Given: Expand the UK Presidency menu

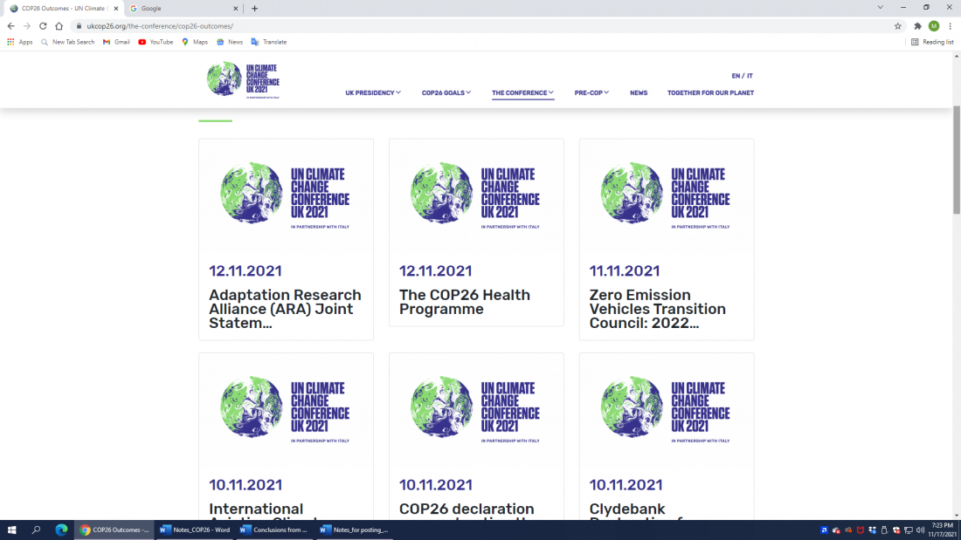Looking at the screenshot, I should click(x=373, y=93).
